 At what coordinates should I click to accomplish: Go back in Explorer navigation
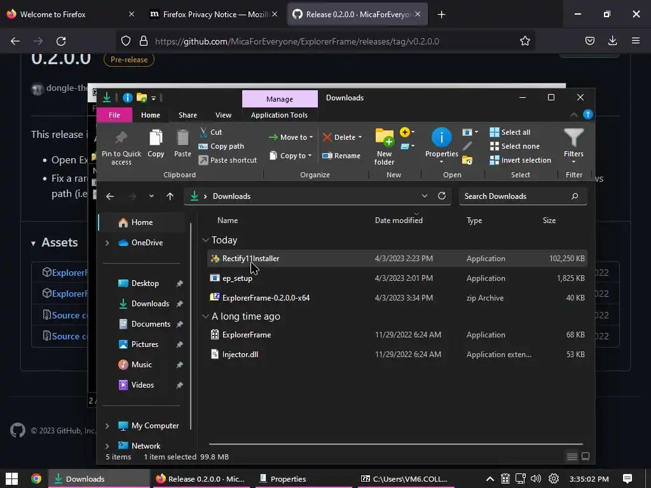tap(109, 196)
